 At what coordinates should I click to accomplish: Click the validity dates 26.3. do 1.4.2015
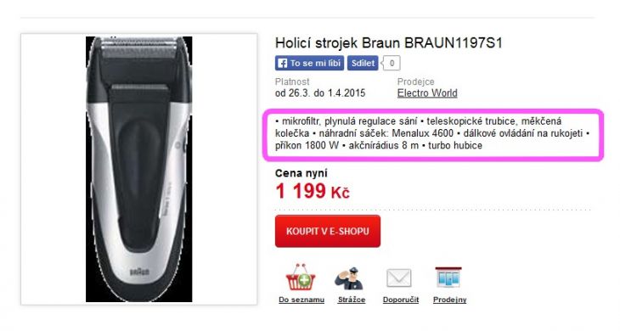(320, 93)
